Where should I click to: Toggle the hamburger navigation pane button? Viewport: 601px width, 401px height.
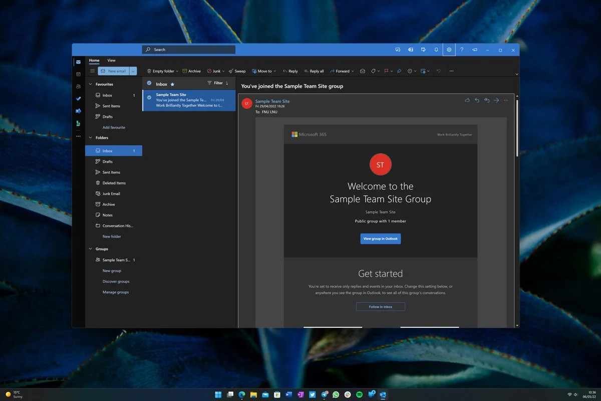coord(92,71)
